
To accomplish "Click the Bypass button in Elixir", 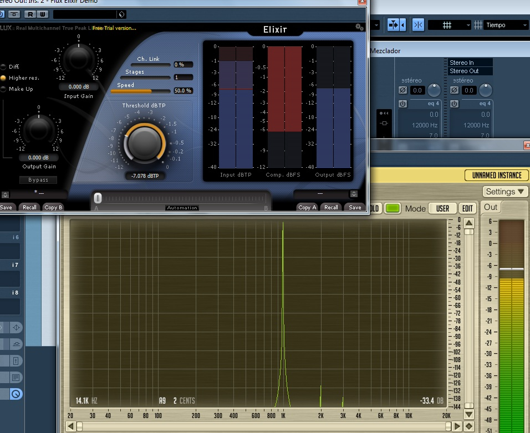I will pos(38,180).
